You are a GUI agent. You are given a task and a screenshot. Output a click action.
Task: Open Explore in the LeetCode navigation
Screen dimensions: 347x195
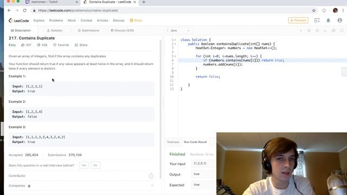(x=39, y=21)
